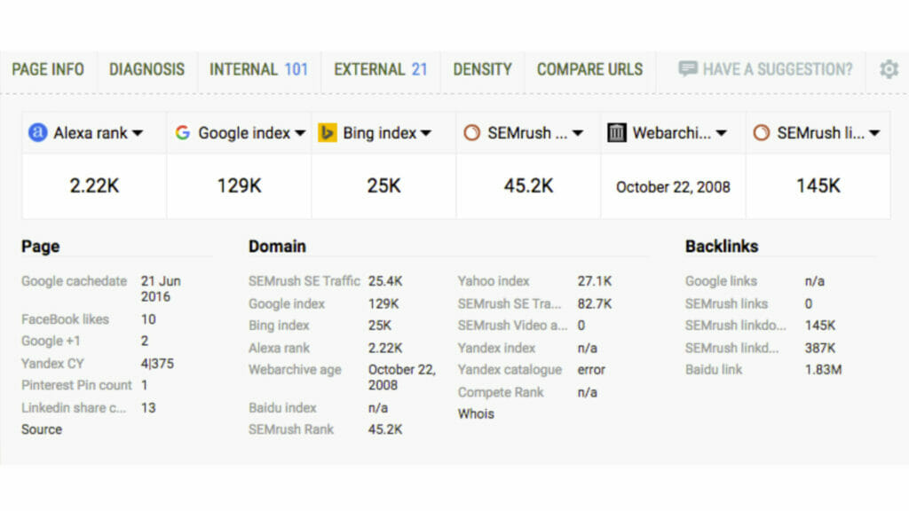The width and height of the screenshot is (909, 511).
Task: Click the Yandex catalogue label
Action: tap(510, 370)
